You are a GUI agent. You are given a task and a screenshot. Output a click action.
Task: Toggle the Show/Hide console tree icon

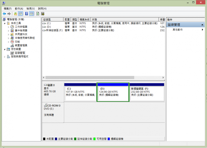pyautogui.click(x=20, y=14)
